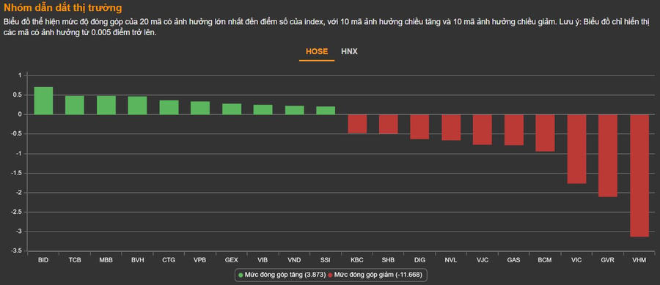Switch to the HNX tab
Viewport: 660px width, 285px height.
349,52
